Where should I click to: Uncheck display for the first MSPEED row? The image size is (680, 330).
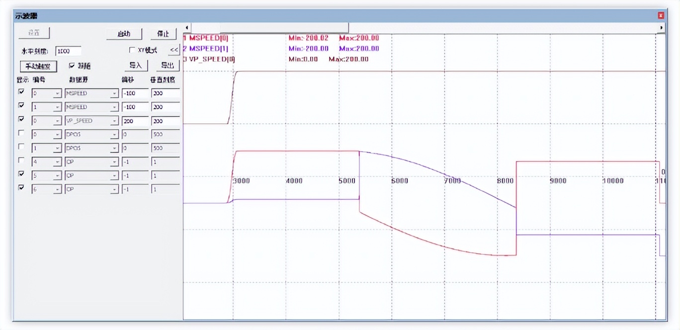tap(21, 92)
